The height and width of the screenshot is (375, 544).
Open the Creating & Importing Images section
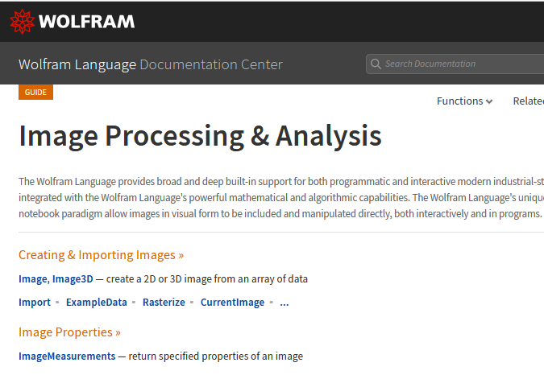pos(101,255)
